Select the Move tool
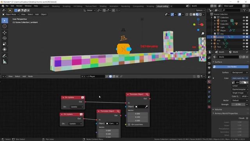Screen dimensions: 250x141 pyautogui.click(x=5, y=33)
